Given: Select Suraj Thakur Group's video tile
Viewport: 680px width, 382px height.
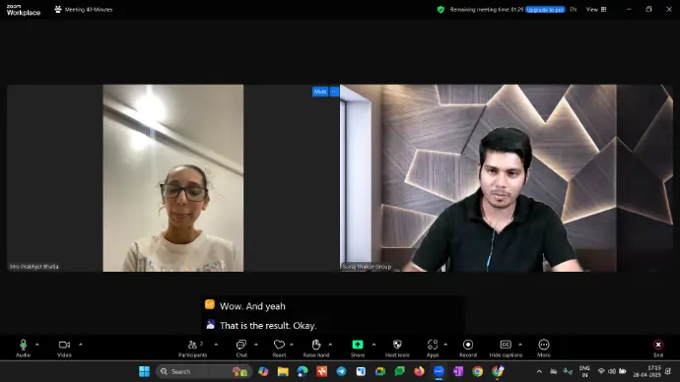Looking at the screenshot, I should click(507, 178).
